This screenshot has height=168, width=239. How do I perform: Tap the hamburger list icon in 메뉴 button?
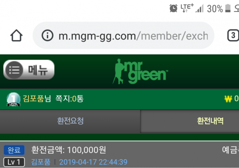pos(14,70)
